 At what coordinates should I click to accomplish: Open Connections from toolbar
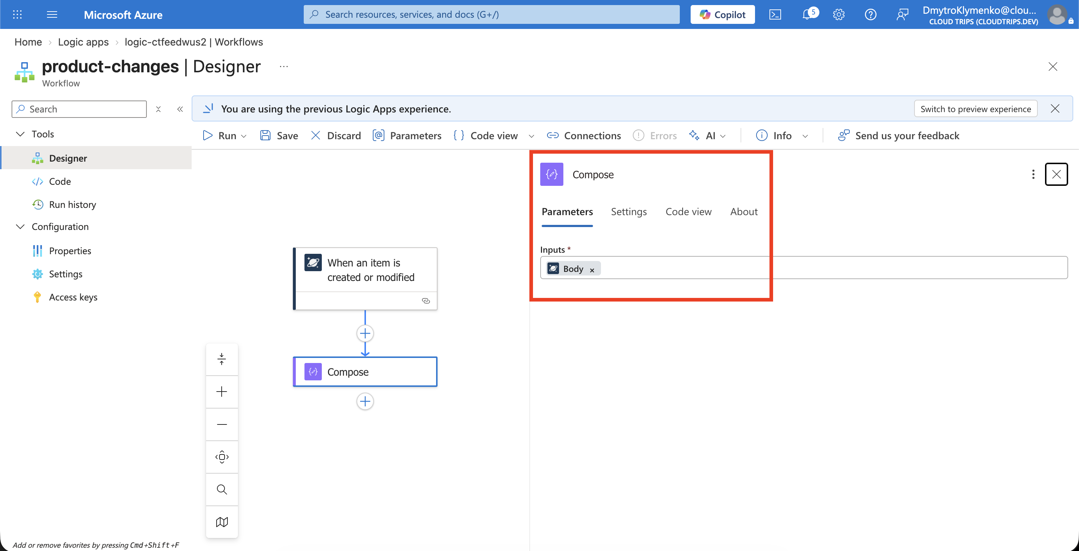[584, 136]
